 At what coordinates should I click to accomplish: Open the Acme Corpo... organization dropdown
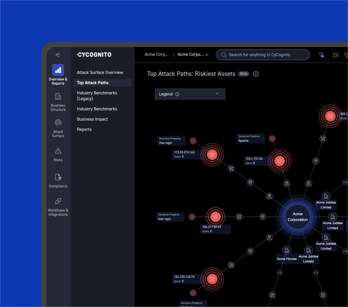pyautogui.click(x=193, y=55)
